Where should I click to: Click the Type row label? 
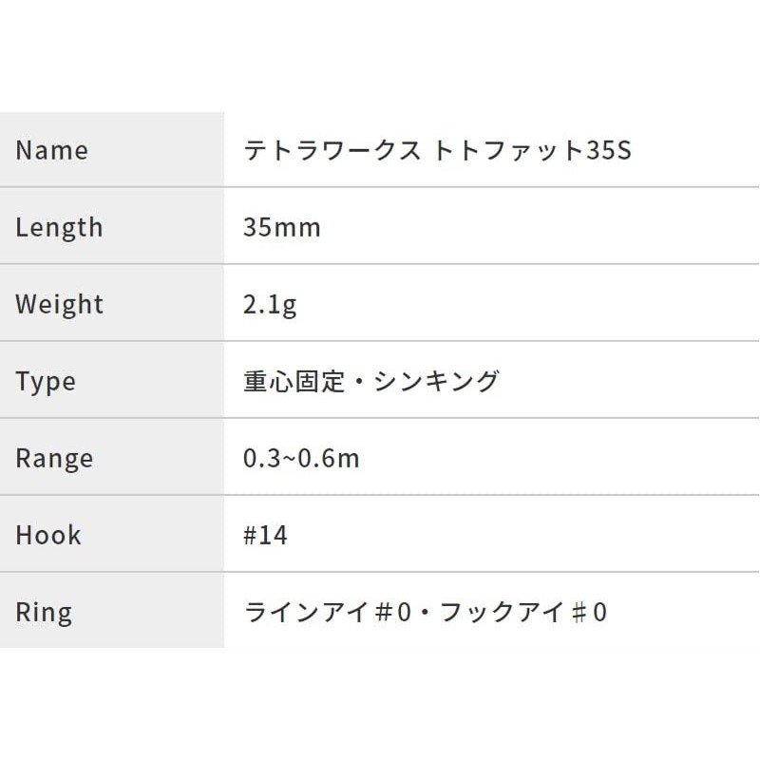point(45,381)
